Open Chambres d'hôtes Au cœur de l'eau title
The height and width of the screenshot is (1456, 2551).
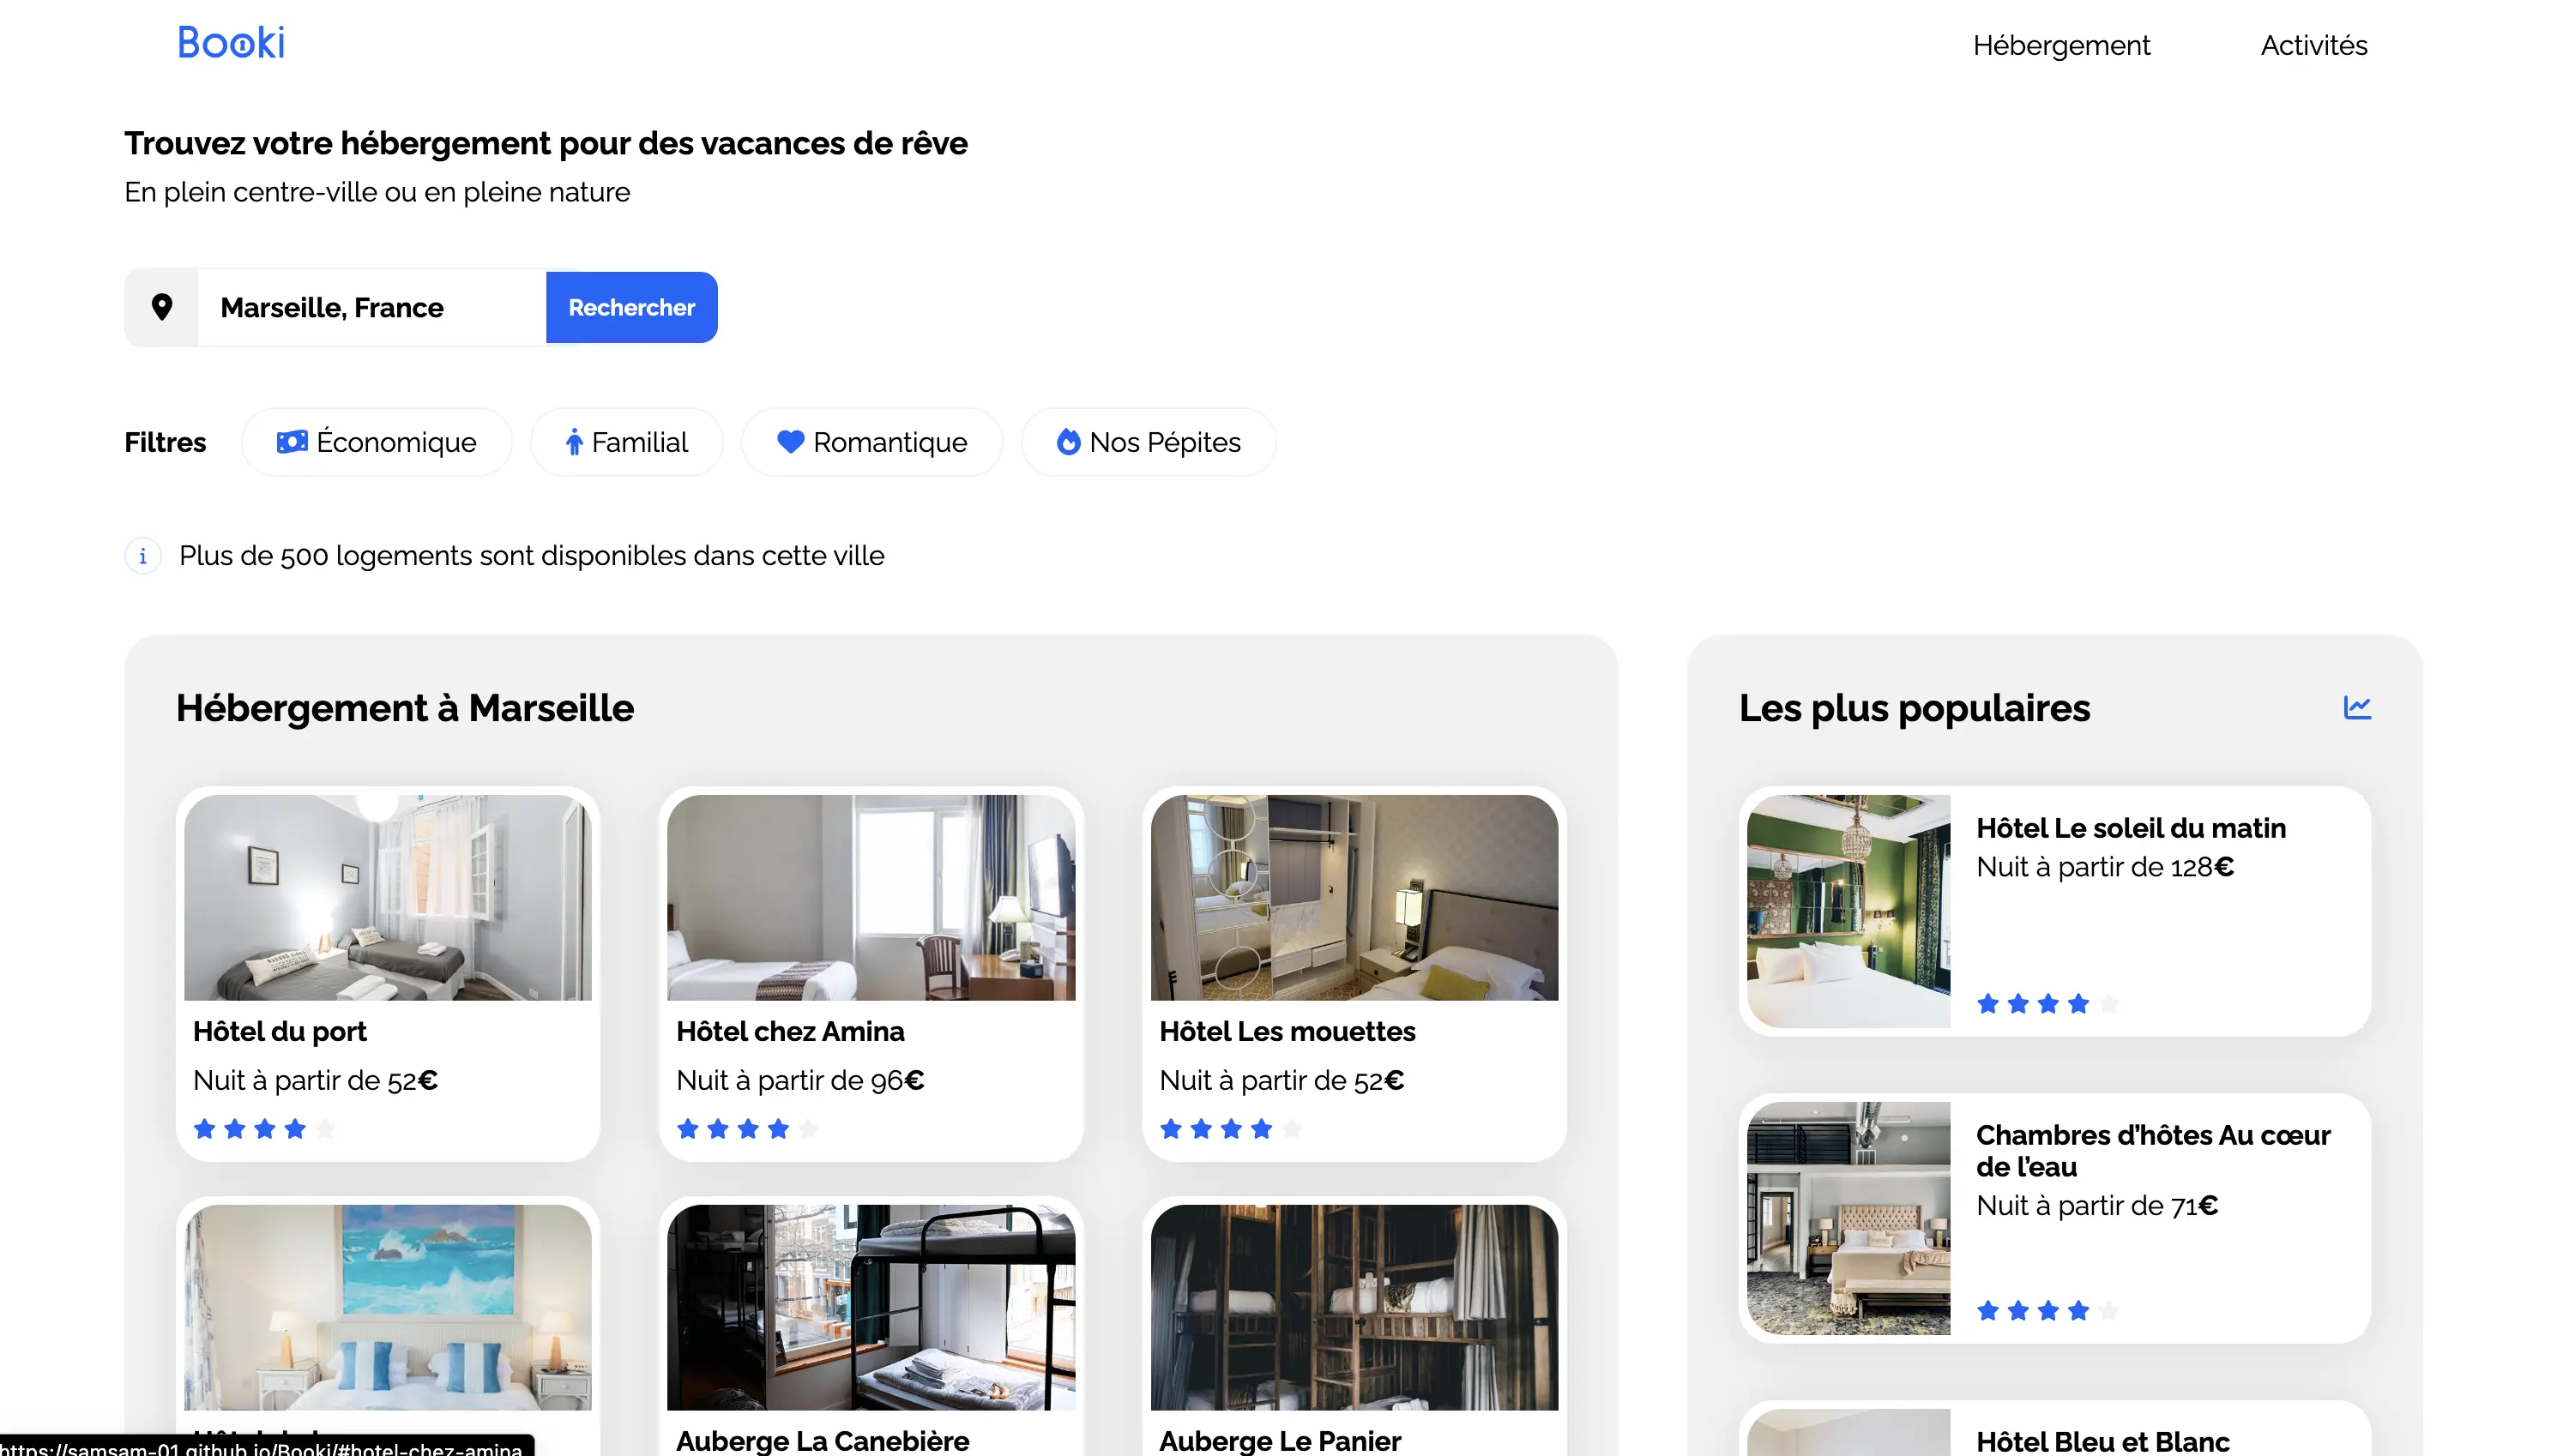pyautogui.click(x=2152, y=1150)
